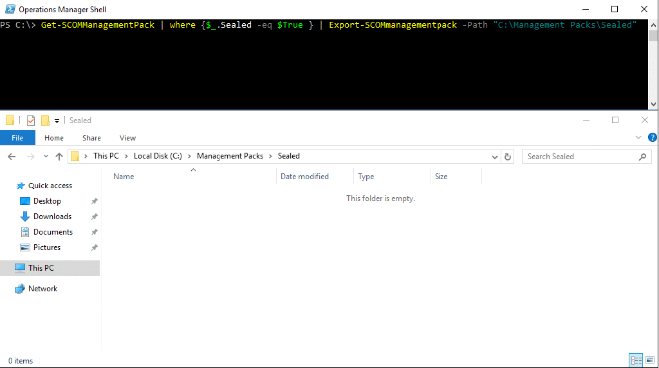This screenshot has width=659, height=368.
Task: Open Desktop in navigation pane
Action: [x=47, y=201]
